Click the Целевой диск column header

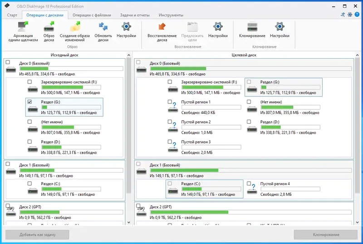pos(244,55)
